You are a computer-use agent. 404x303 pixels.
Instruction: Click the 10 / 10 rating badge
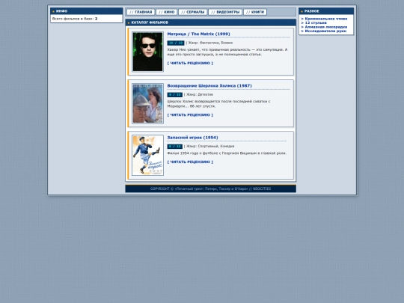click(x=176, y=43)
